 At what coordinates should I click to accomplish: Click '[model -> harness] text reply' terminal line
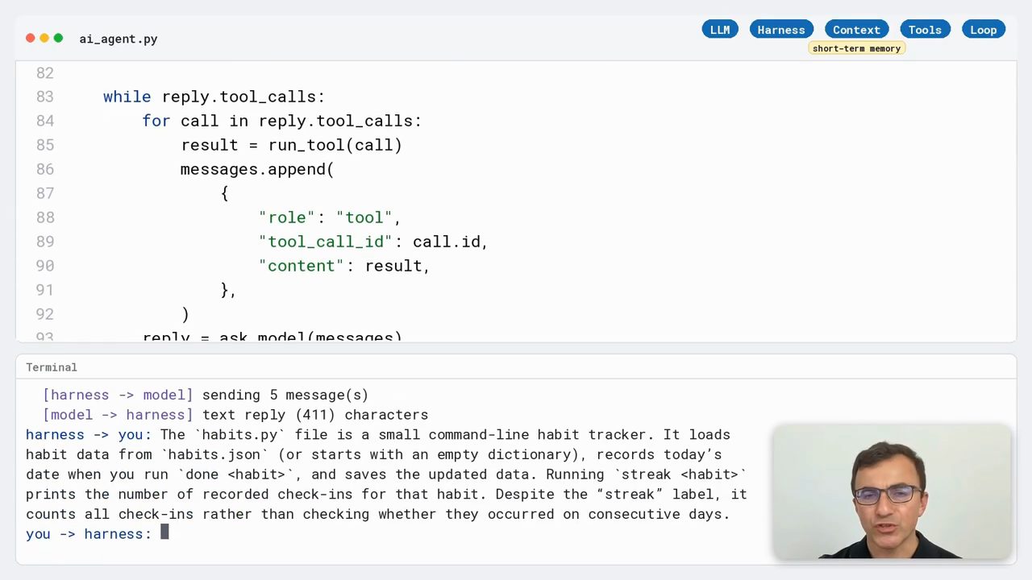tap(235, 415)
